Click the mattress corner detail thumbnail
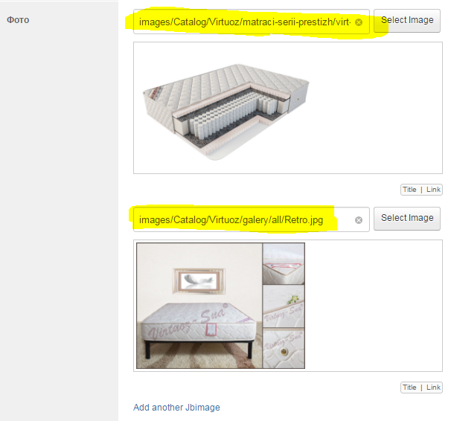This screenshot has height=421, width=454. pos(284,263)
